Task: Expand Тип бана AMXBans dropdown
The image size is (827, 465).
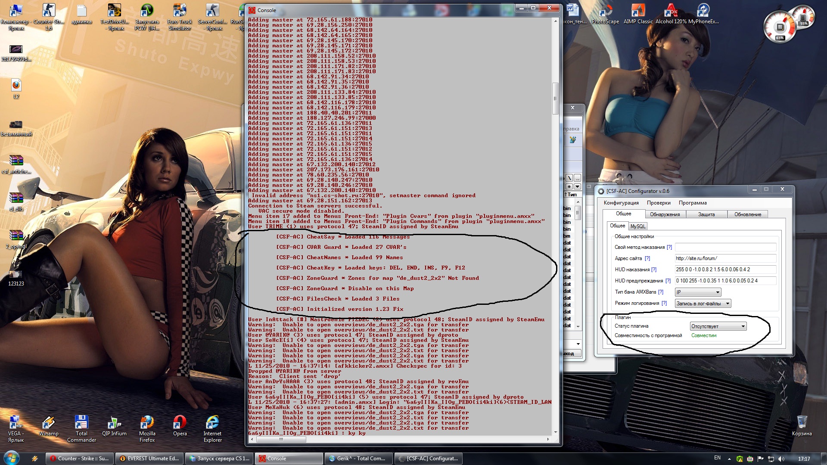Action: pos(698,292)
